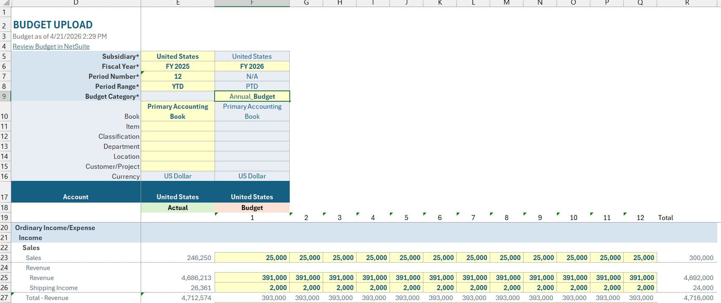Click the Period Range* label

[x=117, y=86]
